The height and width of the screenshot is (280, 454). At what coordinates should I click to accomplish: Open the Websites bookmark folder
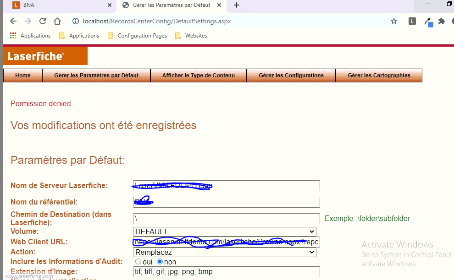point(191,36)
